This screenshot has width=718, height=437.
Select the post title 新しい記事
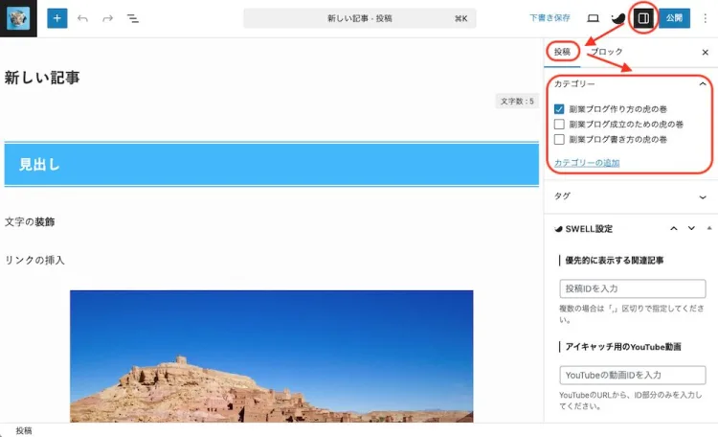(42, 78)
